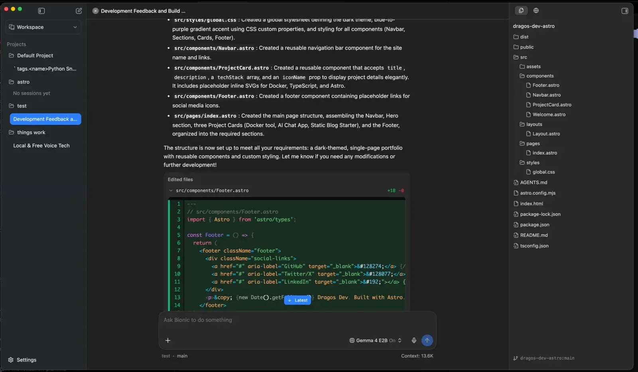638x372 pixels.
Task: Open Layout.astro in file tree
Action: (x=543, y=134)
